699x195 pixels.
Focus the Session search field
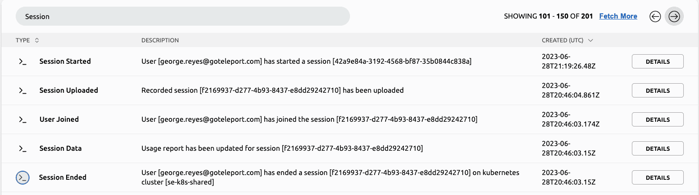(183, 16)
